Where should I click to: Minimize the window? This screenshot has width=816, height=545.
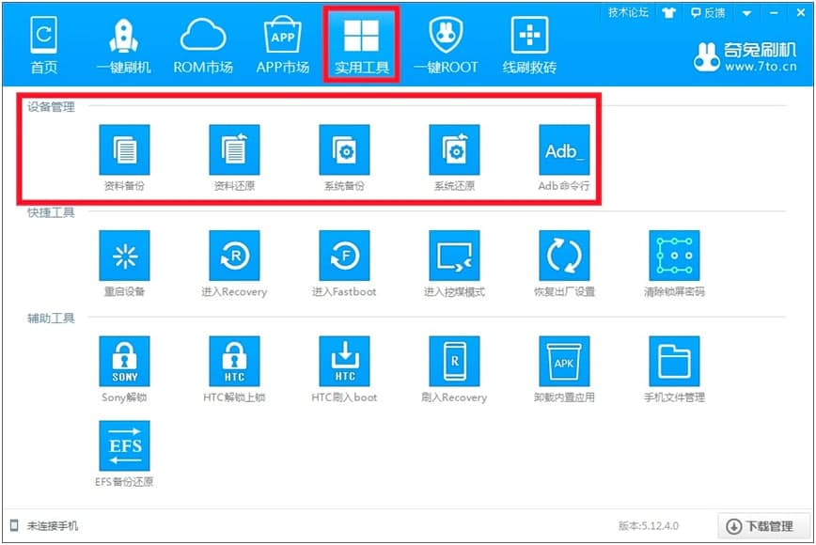pos(775,13)
